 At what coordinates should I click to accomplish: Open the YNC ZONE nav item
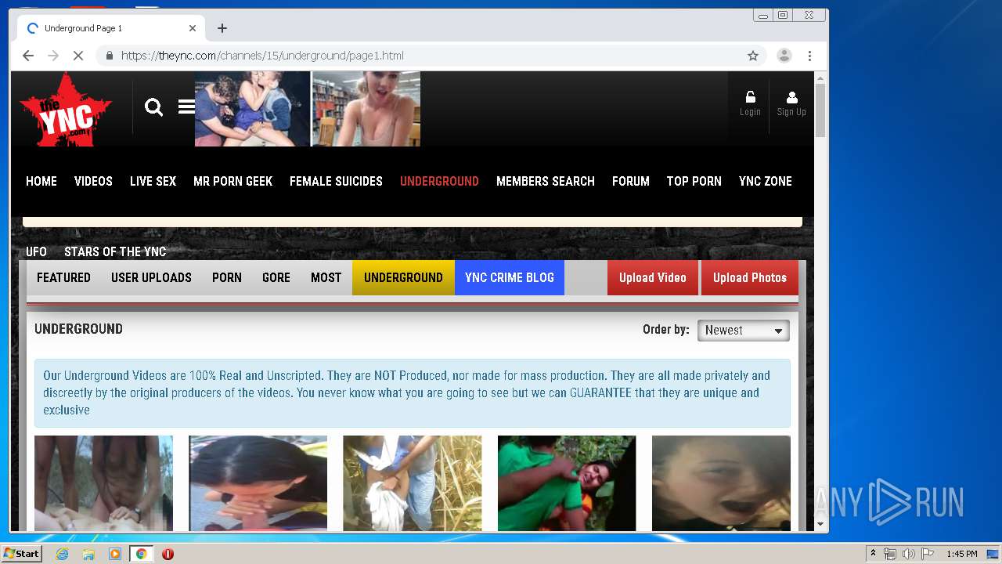coord(766,181)
